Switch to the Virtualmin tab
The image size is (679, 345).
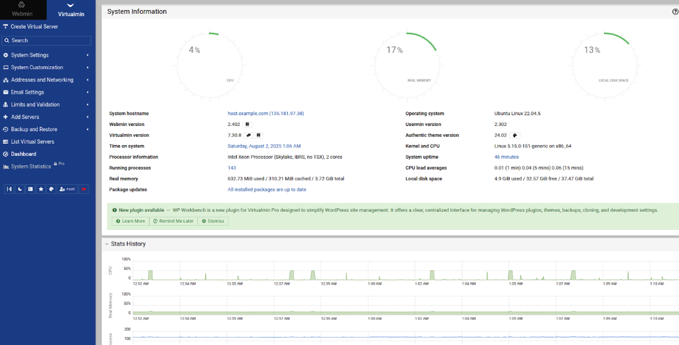71,10
